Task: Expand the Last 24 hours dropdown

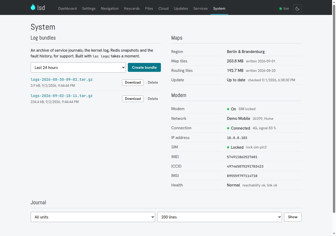Action: pyautogui.click(x=78, y=67)
